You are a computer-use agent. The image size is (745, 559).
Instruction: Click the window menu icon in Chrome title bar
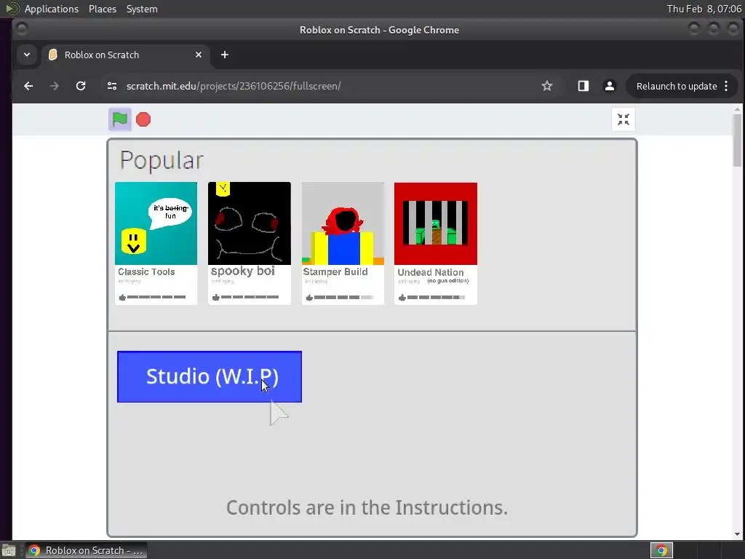[21, 29]
